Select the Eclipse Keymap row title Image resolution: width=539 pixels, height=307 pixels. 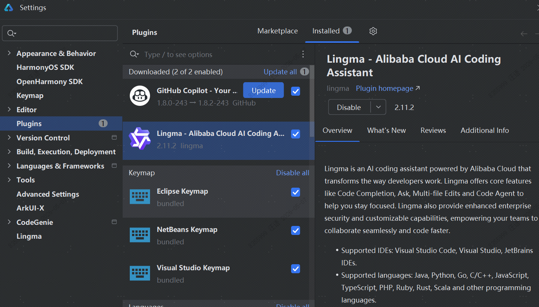coord(182,191)
